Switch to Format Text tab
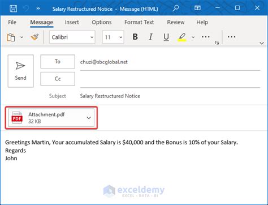This screenshot has width=268, height=205. (139, 22)
